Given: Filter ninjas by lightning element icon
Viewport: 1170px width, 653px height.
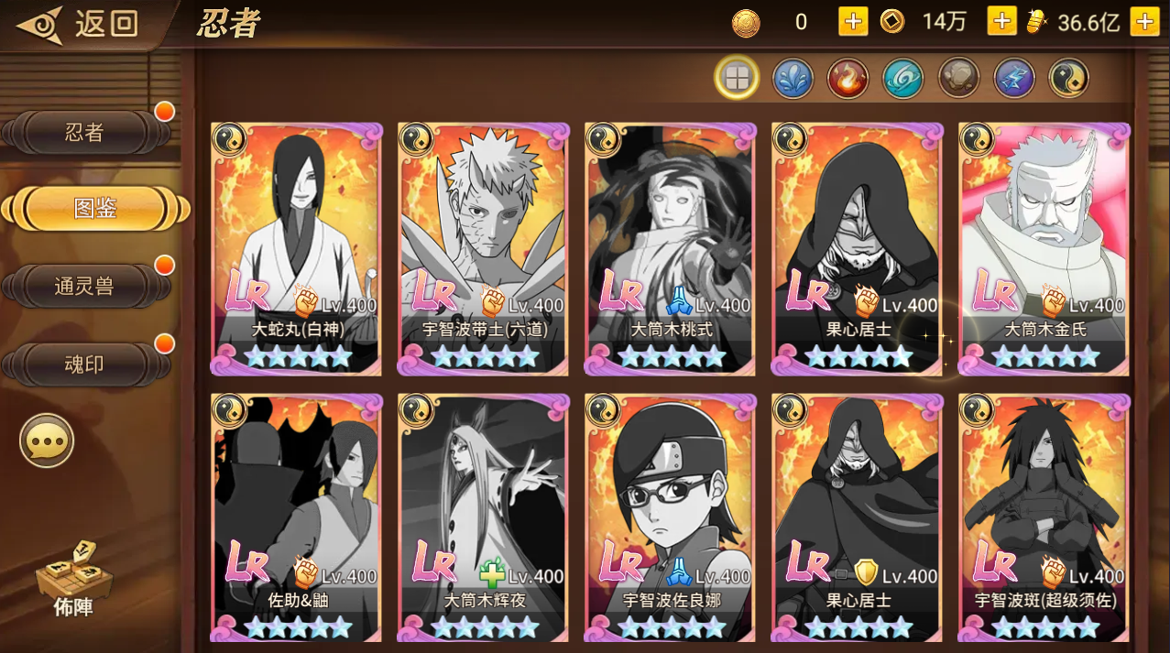Looking at the screenshot, I should [1013, 78].
